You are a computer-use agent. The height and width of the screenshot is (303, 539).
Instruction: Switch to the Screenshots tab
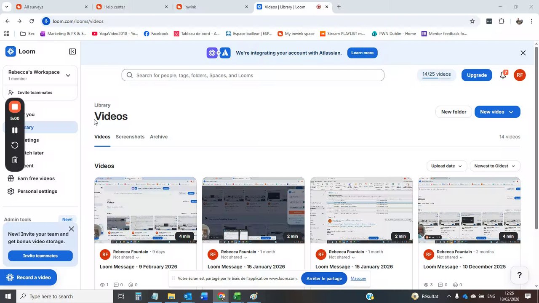click(x=130, y=137)
